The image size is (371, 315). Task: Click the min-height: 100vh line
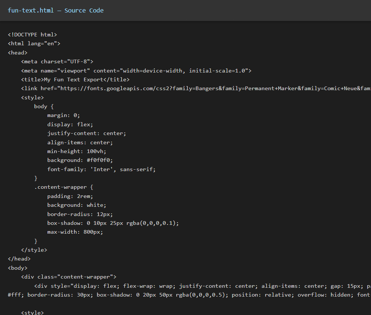point(77,151)
